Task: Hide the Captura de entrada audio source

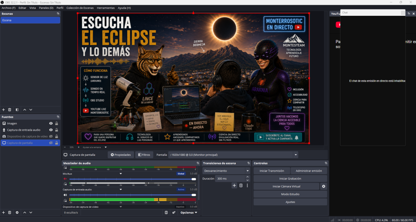Action: point(51,130)
